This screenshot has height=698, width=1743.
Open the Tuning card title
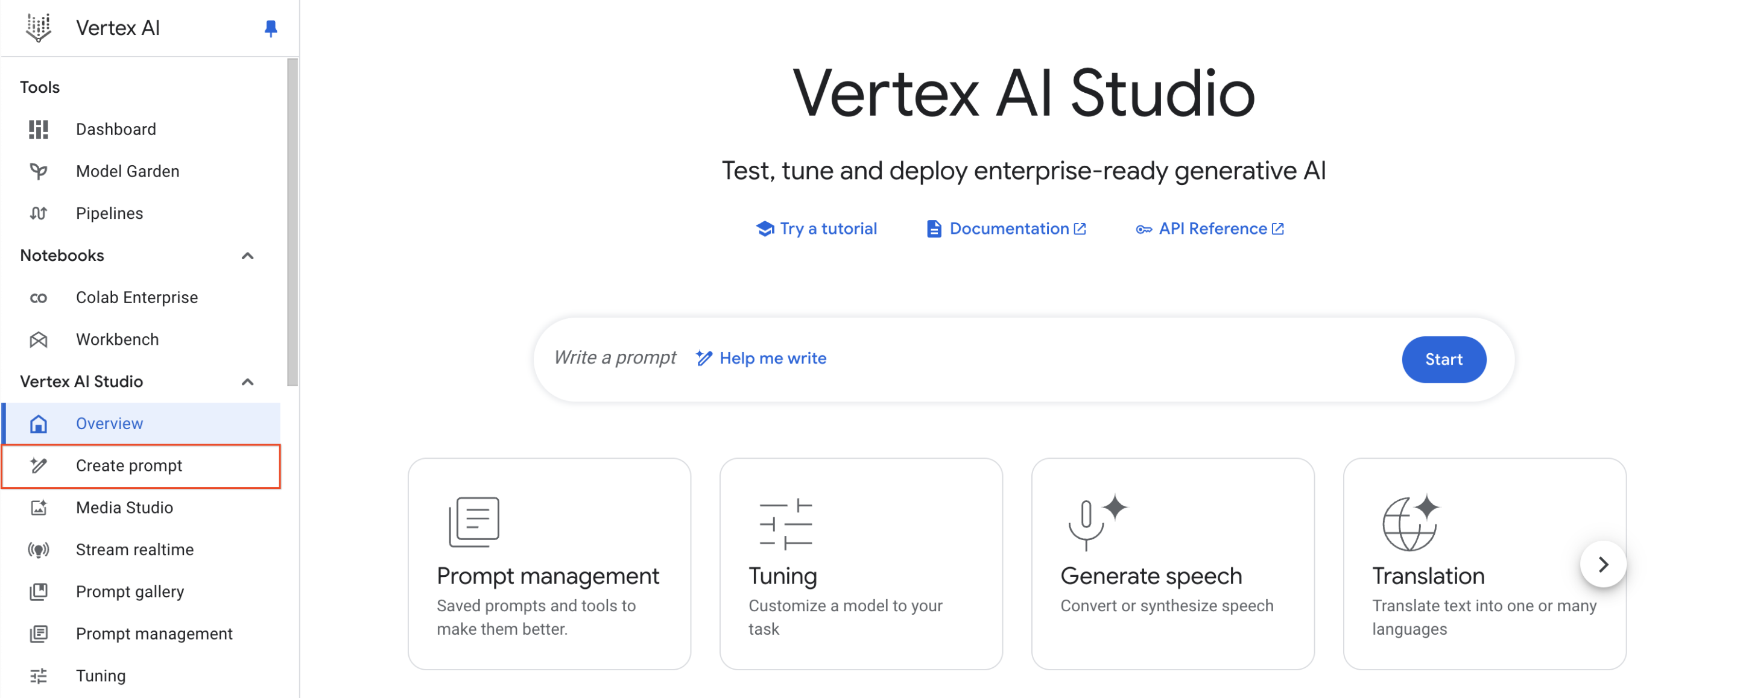pyautogui.click(x=783, y=576)
